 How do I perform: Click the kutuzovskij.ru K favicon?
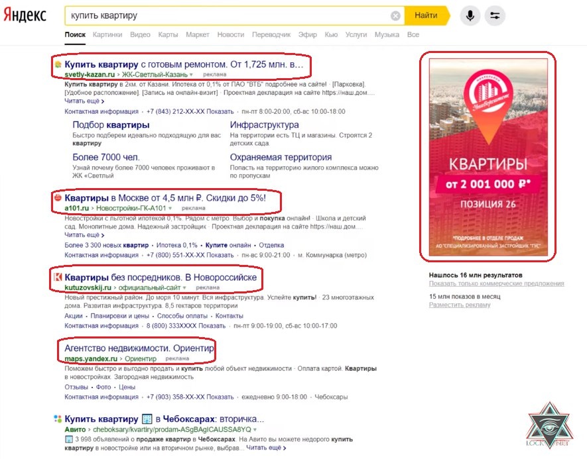58,277
